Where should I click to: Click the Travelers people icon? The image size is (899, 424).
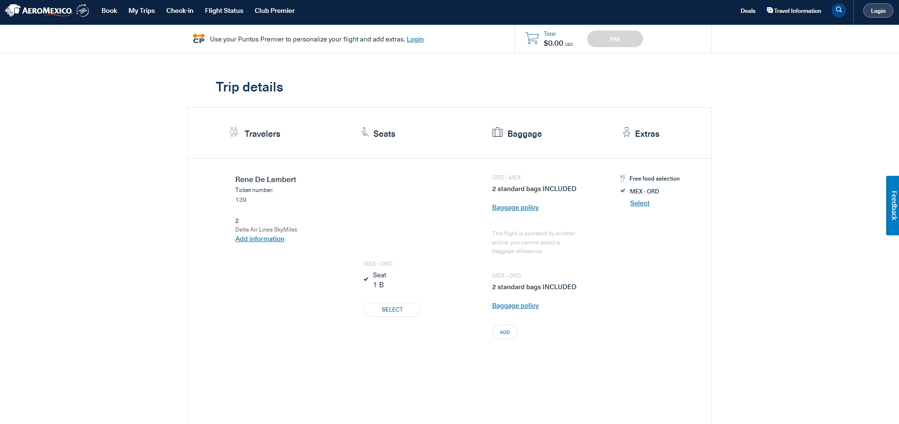[x=234, y=132]
